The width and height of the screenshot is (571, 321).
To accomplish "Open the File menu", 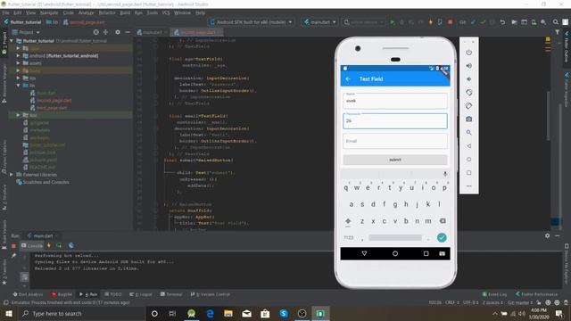I will (6, 12).
